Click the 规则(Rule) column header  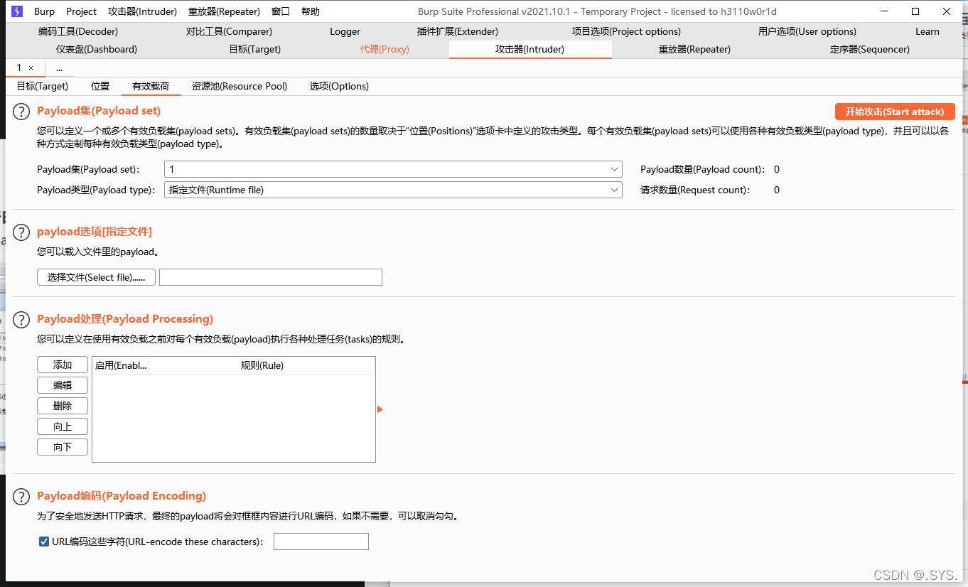pos(262,365)
